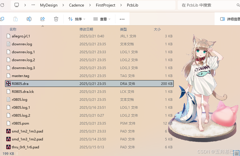Select the file downrev.log,1
The width and height of the screenshot is (240, 156).
click(89, 52)
